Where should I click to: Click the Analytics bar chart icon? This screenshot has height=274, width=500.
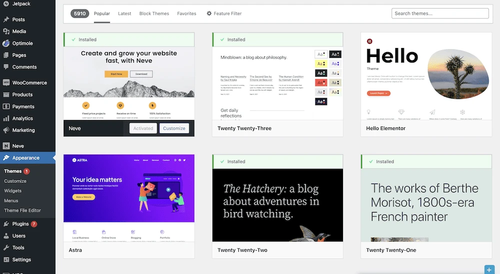(x=6, y=118)
